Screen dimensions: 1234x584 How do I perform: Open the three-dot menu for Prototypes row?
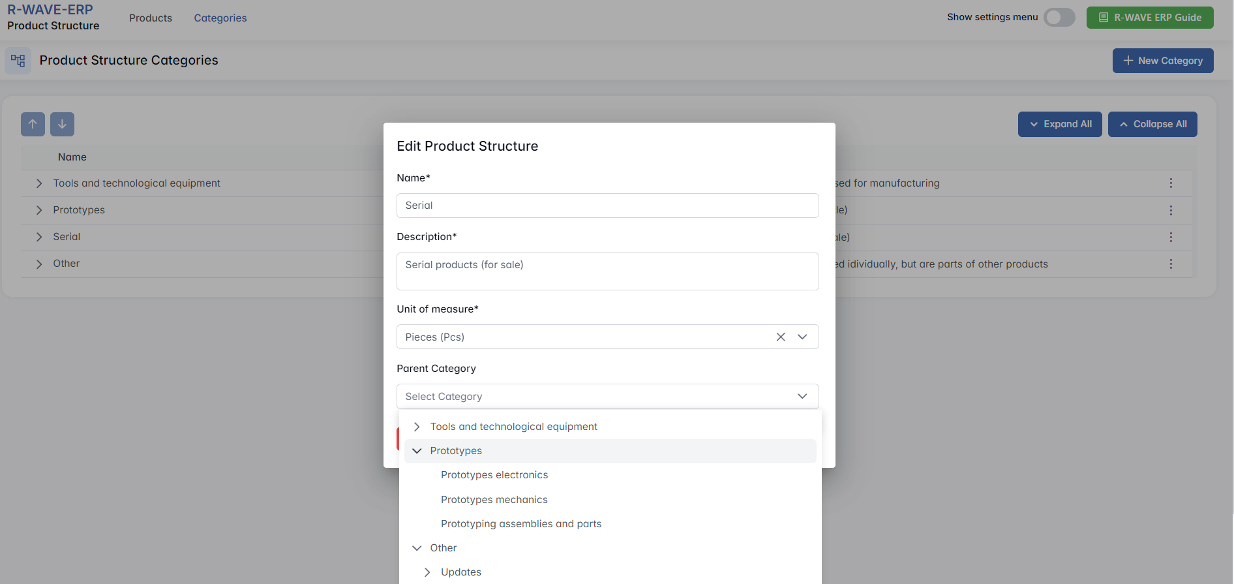(1171, 210)
